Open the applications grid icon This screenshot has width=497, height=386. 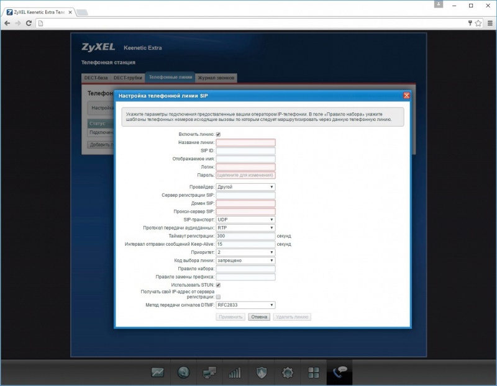tap(314, 372)
